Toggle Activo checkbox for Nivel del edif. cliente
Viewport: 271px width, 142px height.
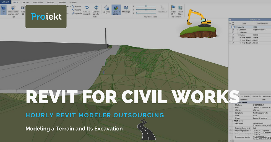233,38
